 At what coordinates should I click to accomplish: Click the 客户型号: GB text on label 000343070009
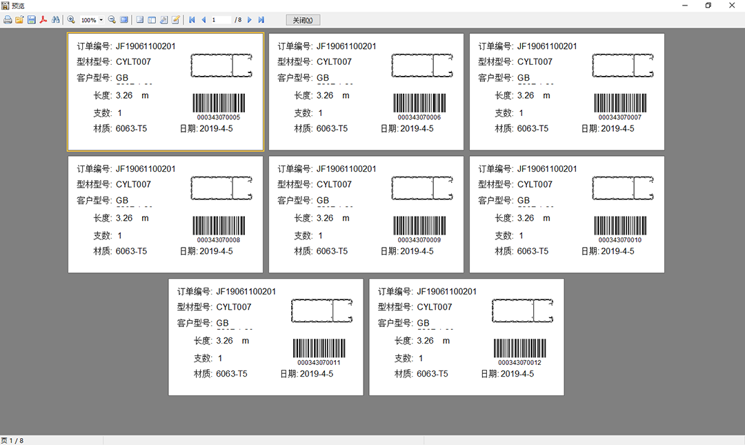[303, 200]
